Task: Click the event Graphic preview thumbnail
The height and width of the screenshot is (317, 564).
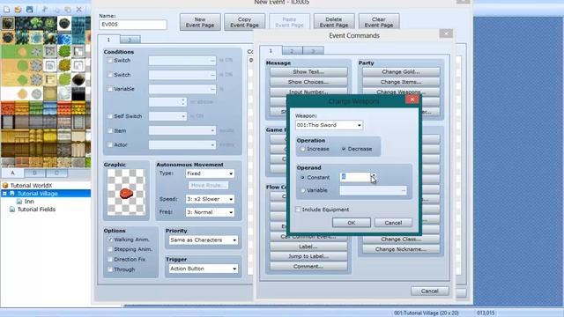Action: tap(126, 192)
